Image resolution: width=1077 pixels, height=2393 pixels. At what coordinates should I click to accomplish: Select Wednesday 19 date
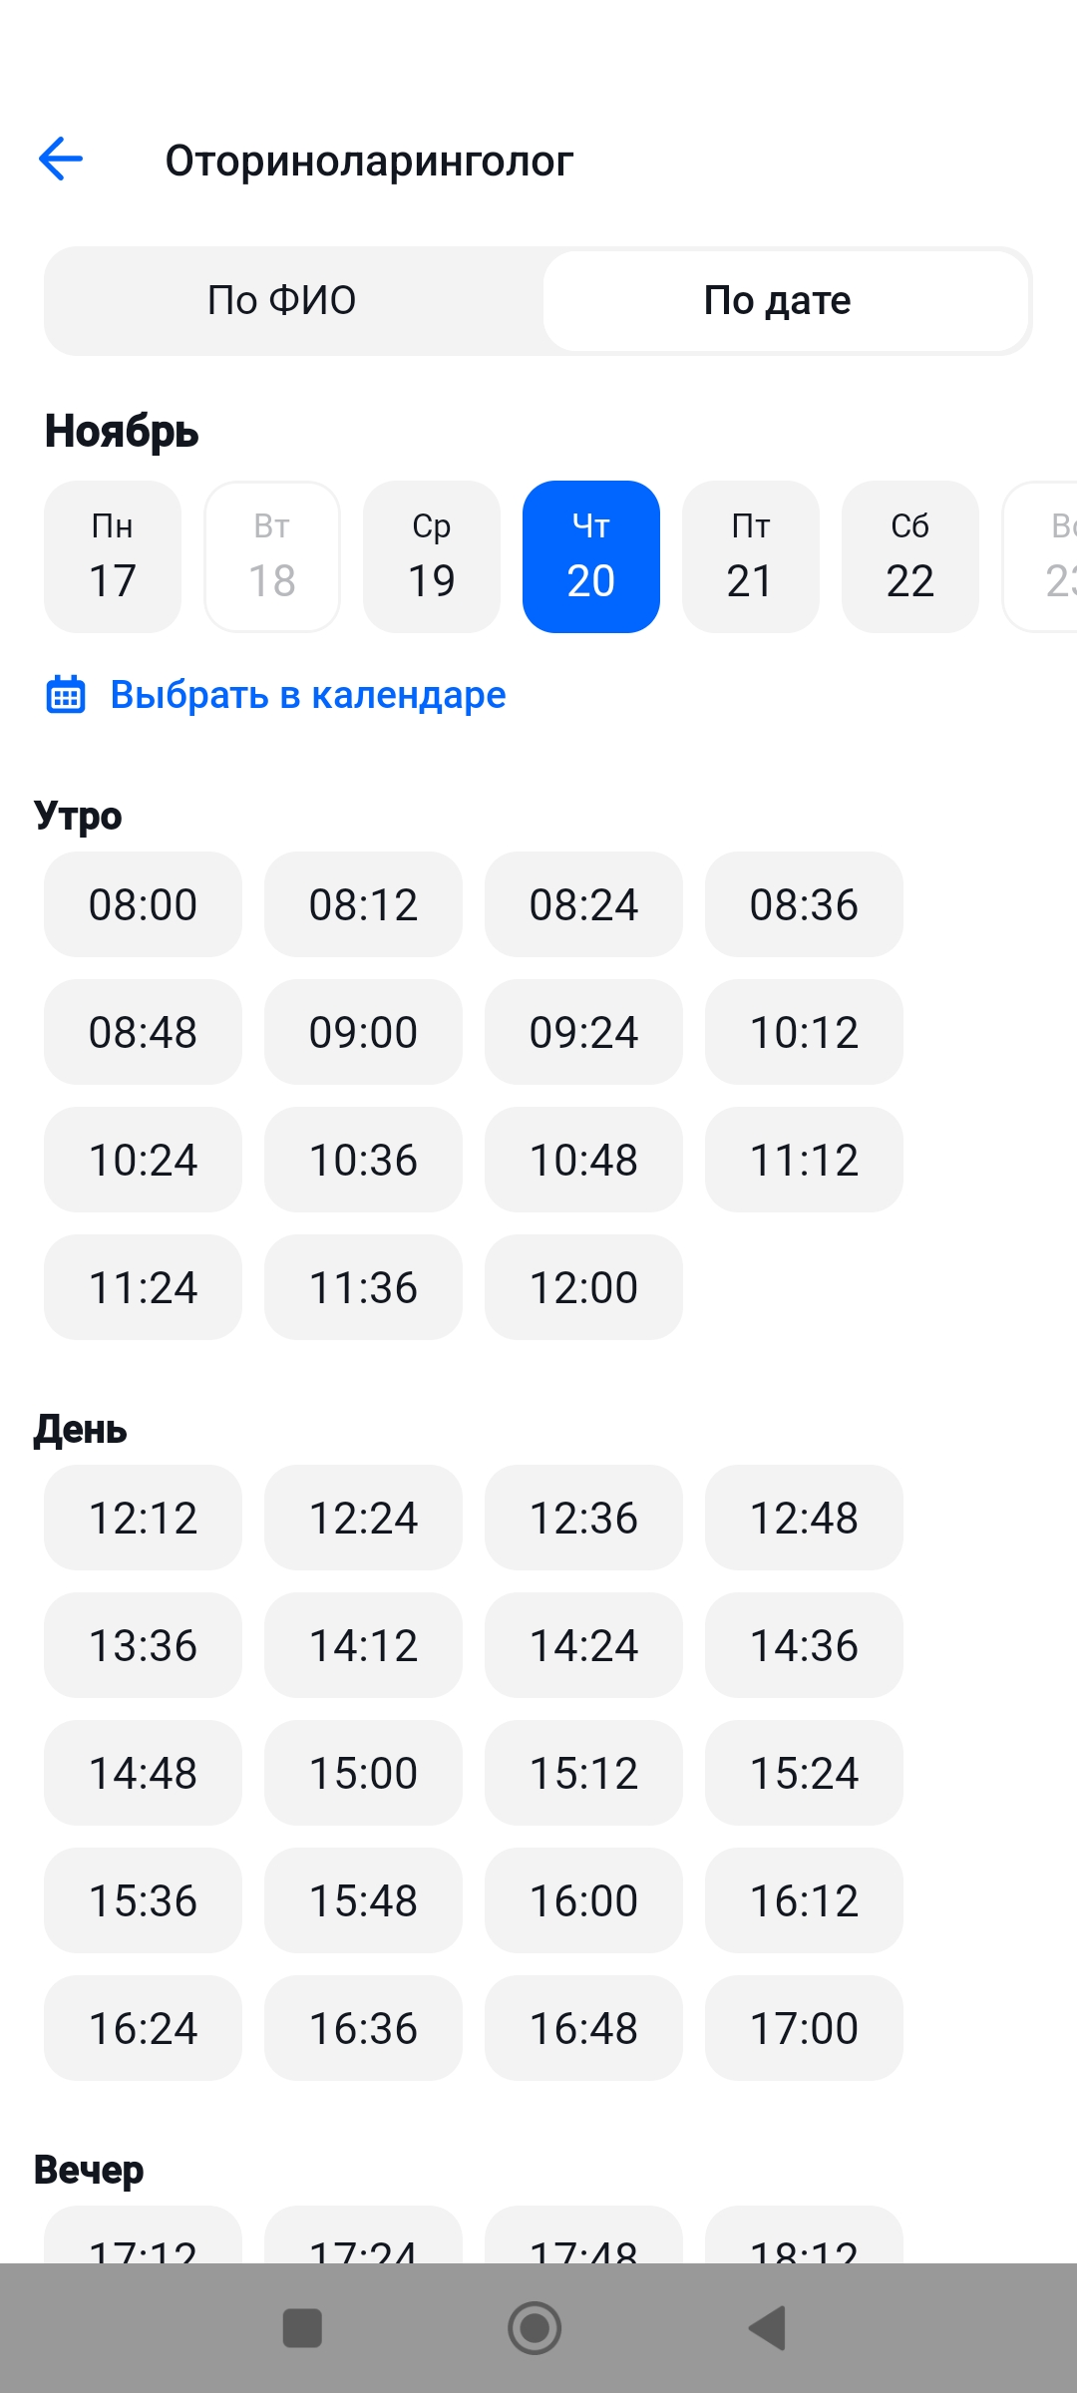432,556
